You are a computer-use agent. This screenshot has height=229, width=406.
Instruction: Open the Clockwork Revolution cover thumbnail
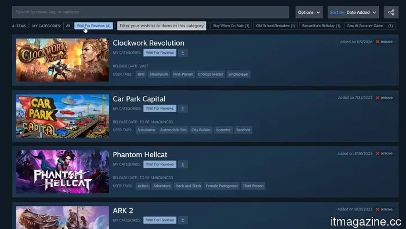coord(63,60)
